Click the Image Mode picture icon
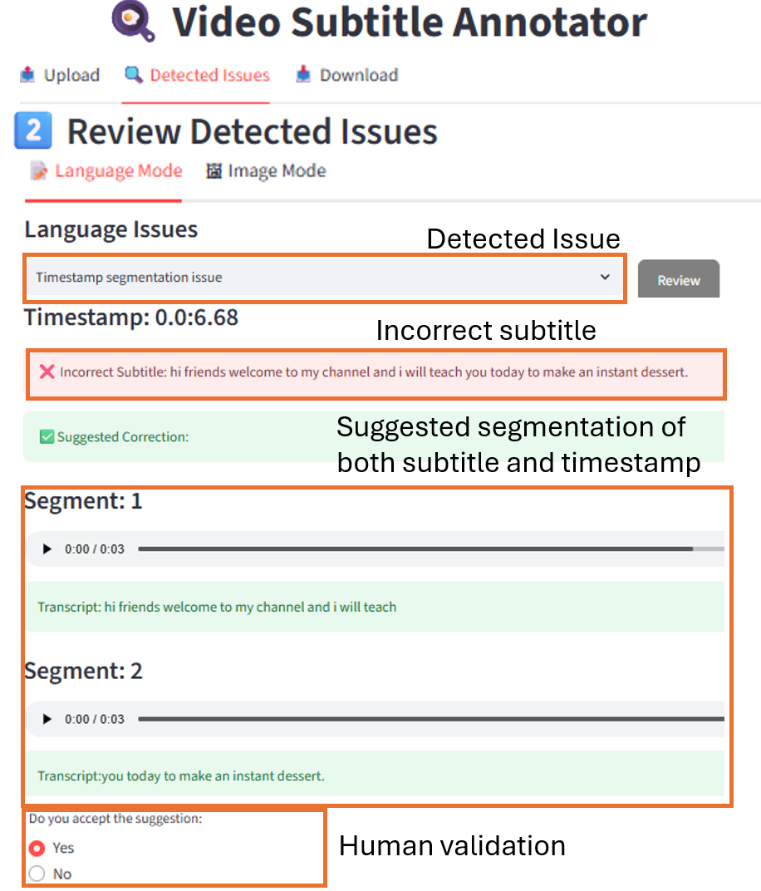This screenshot has width=761, height=891. coord(214,171)
